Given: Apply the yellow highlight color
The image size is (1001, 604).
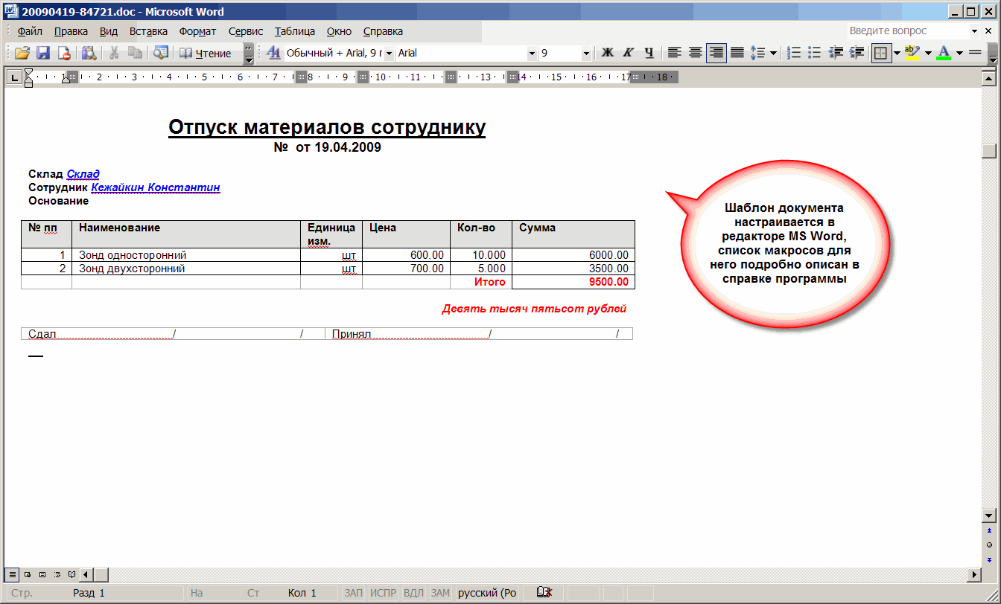Looking at the screenshot, I should pyautogui.click(x=912, y=53).
